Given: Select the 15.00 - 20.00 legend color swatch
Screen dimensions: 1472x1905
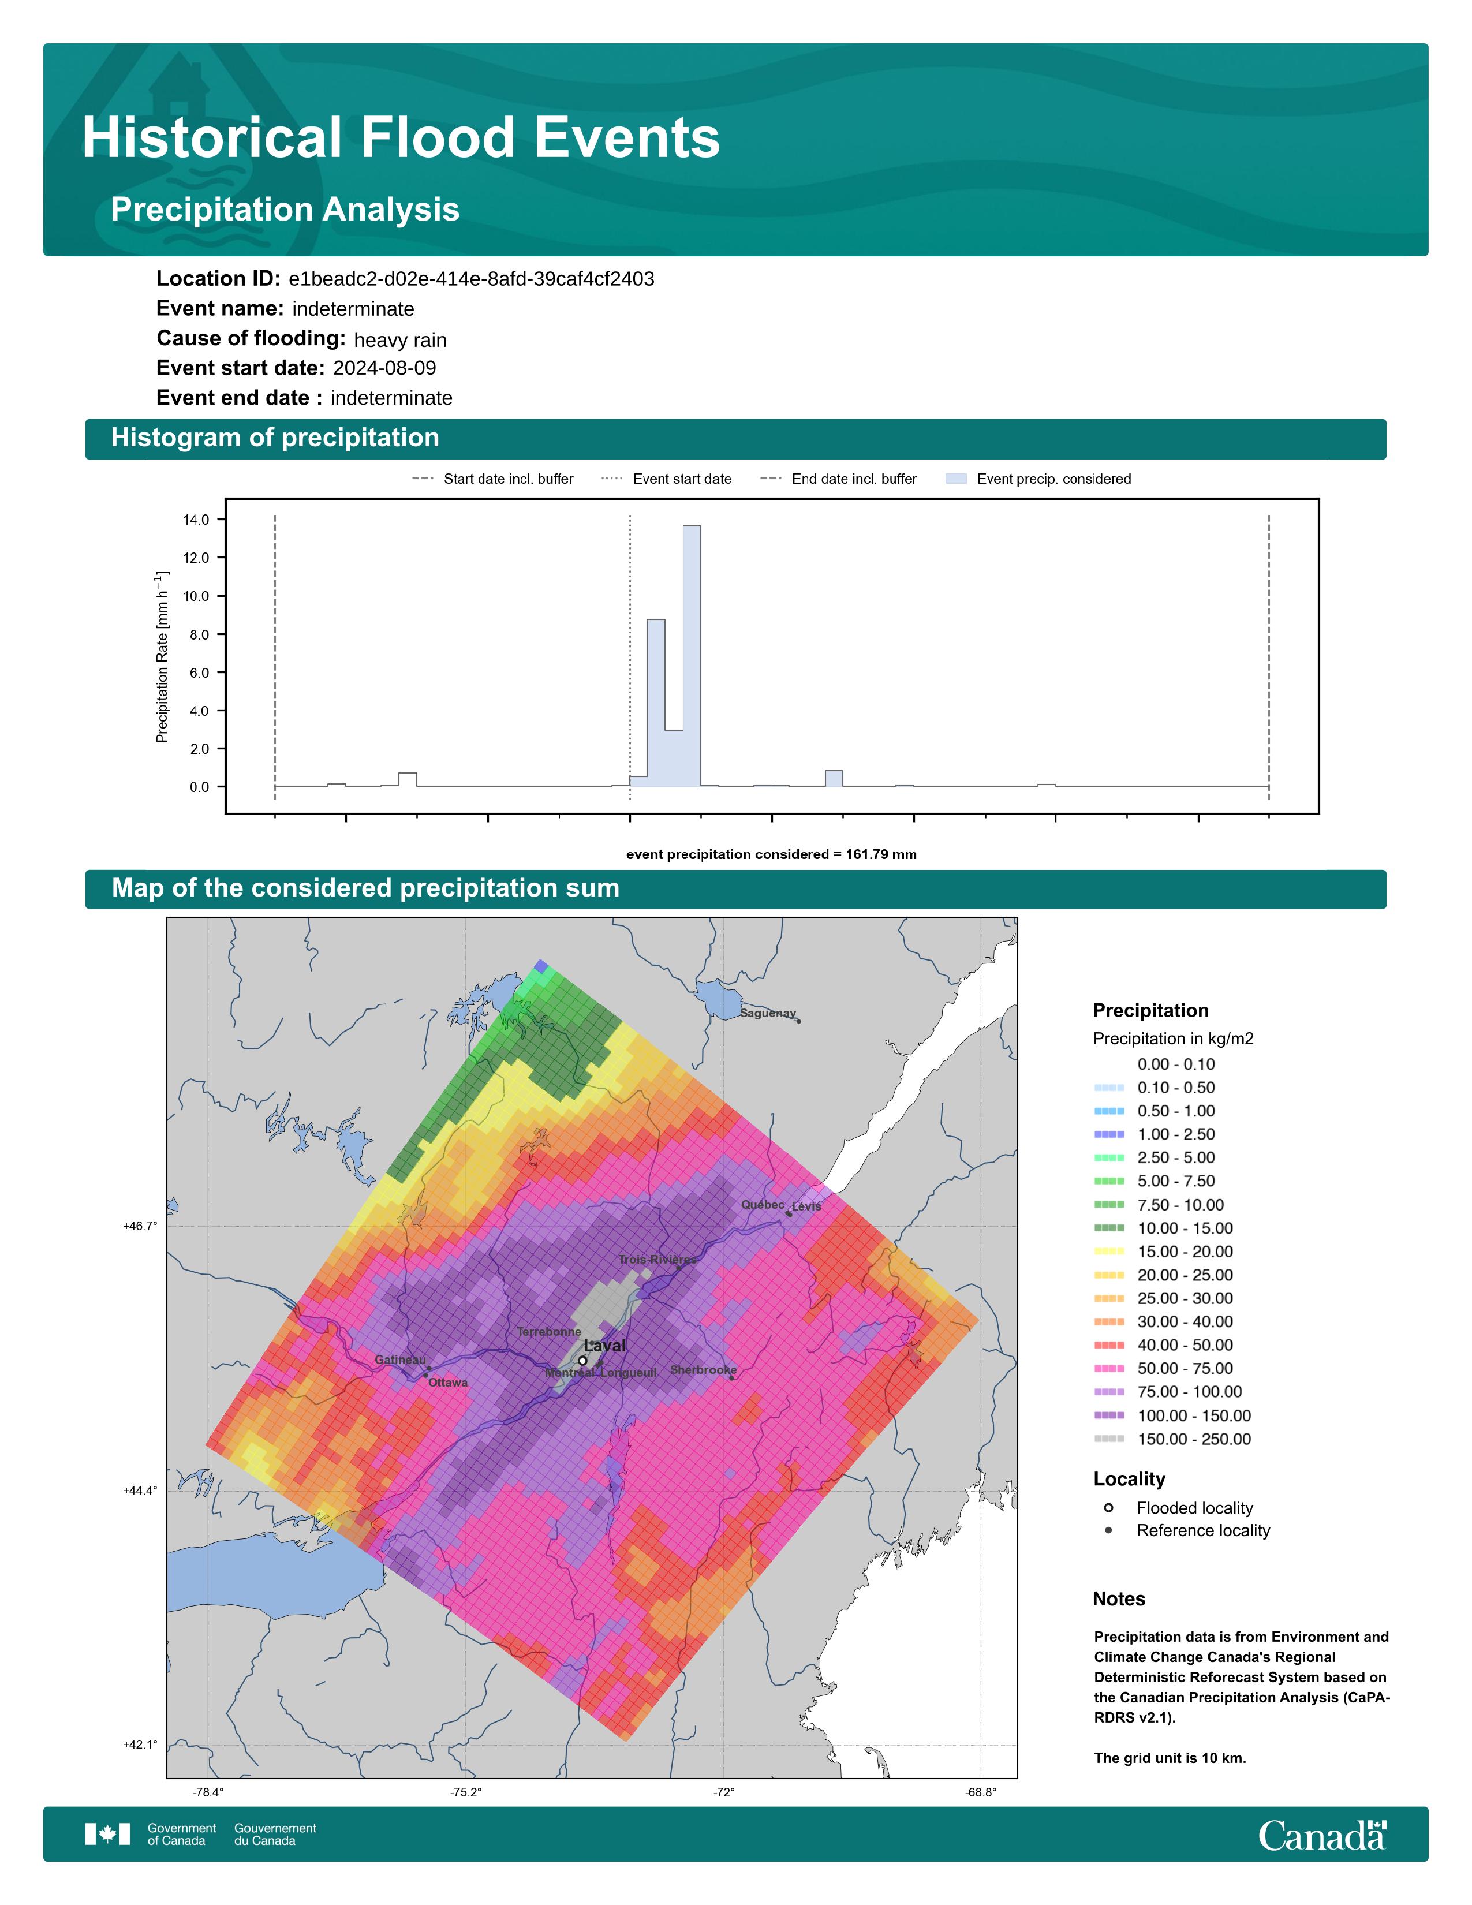Looking at the screenshot, I should pos(1109,1252).
